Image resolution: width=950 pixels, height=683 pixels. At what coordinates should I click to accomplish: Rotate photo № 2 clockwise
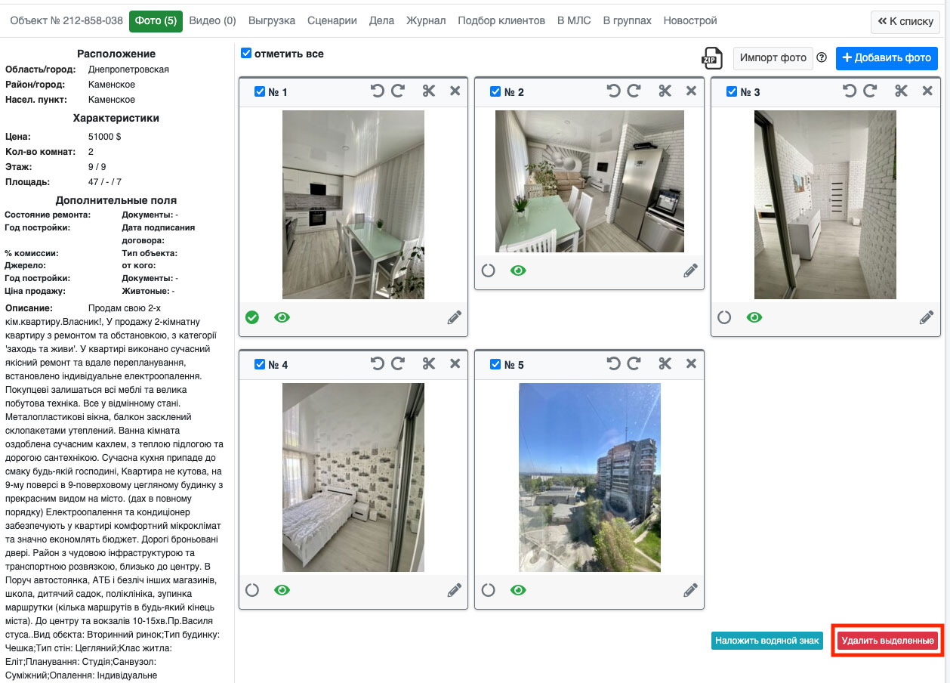[634, 91]
